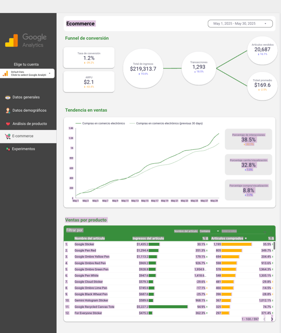Image resolution: width=281 pixels, height=333 pixels.
Task: Open the Contains filter condition dropdown
Action: pos(209,231)
